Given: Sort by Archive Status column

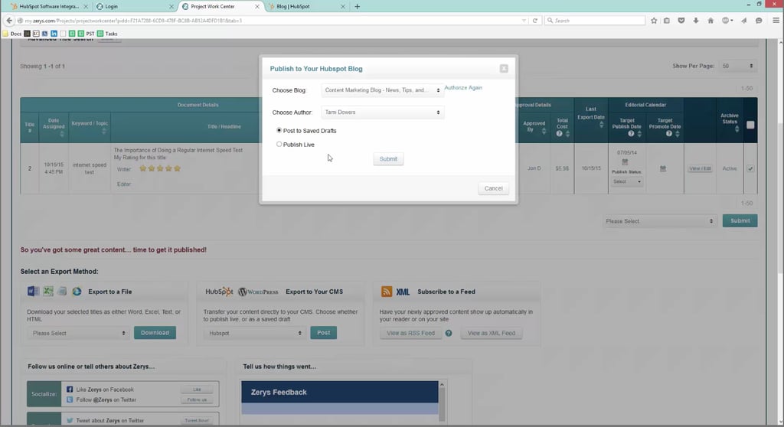Looking at the screenshot, I should tap(737, 129).
